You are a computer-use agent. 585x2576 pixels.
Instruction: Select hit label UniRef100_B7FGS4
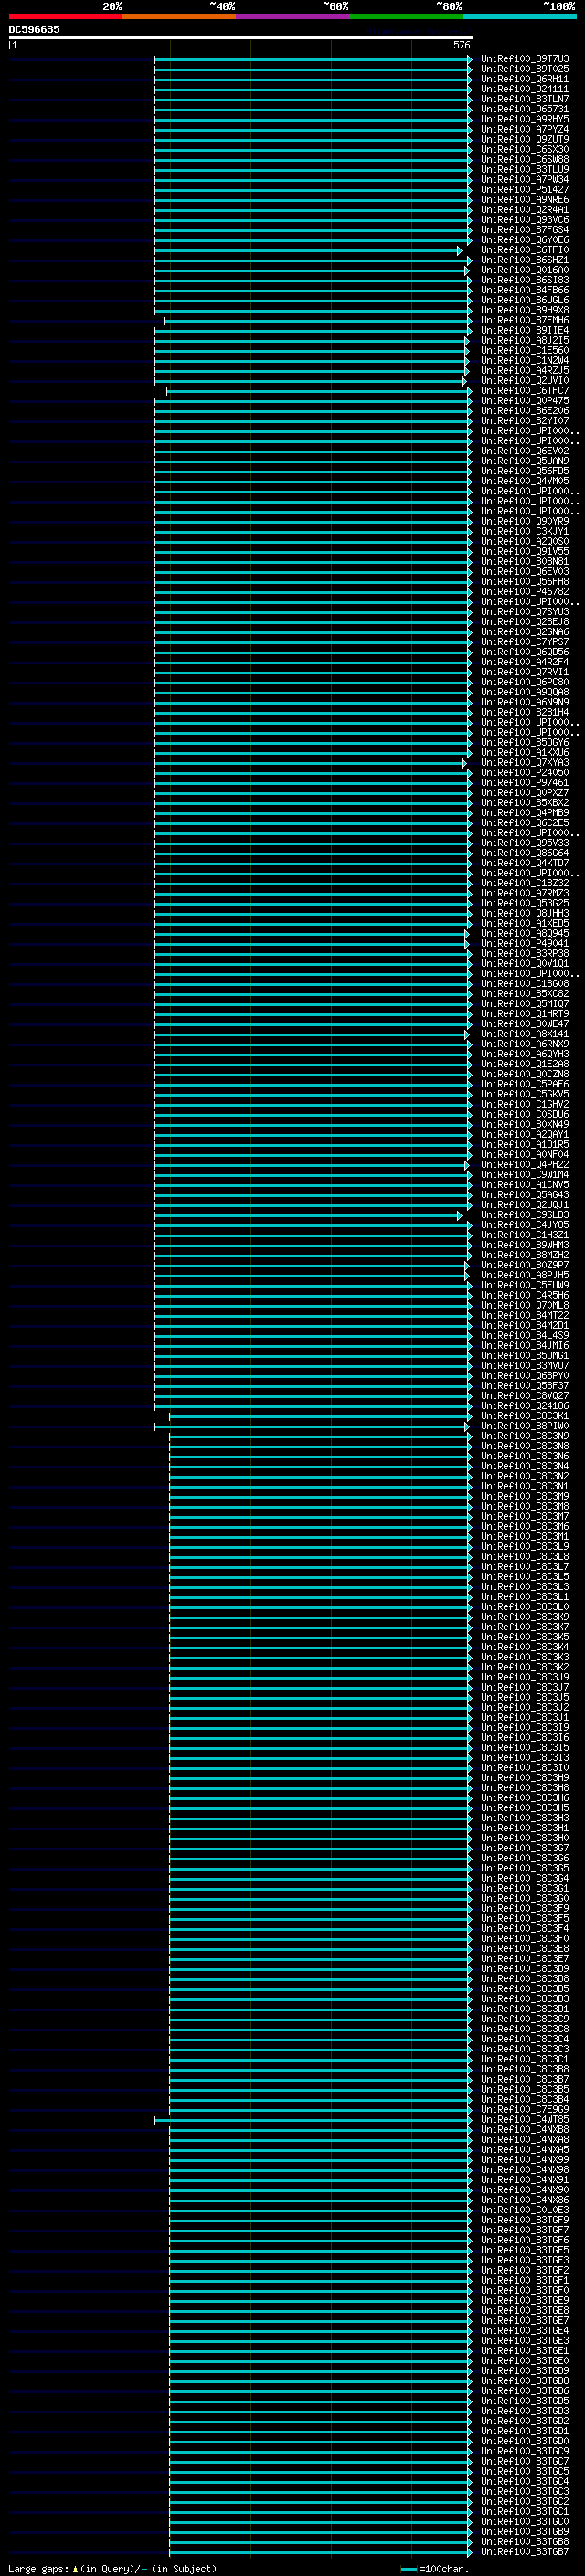tap(524, 230)
